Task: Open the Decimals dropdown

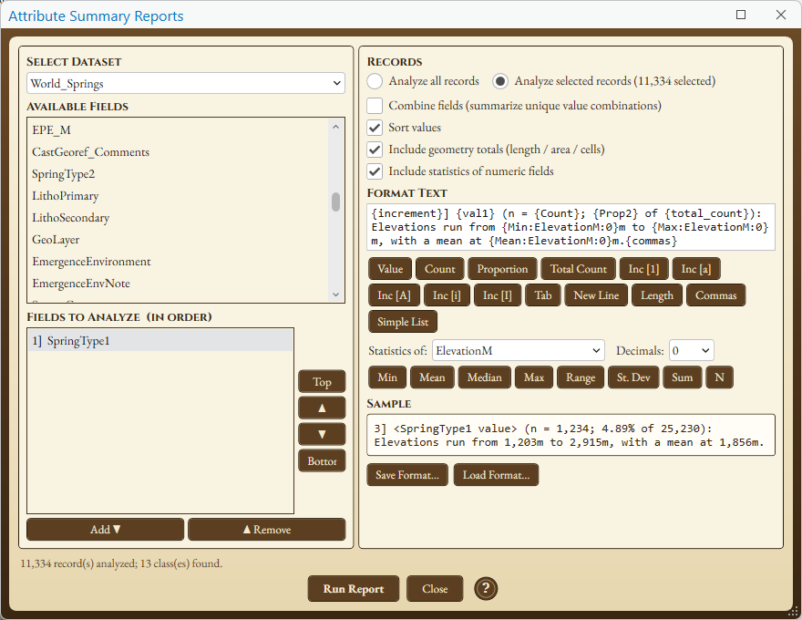Action: (x=691, y=351)
